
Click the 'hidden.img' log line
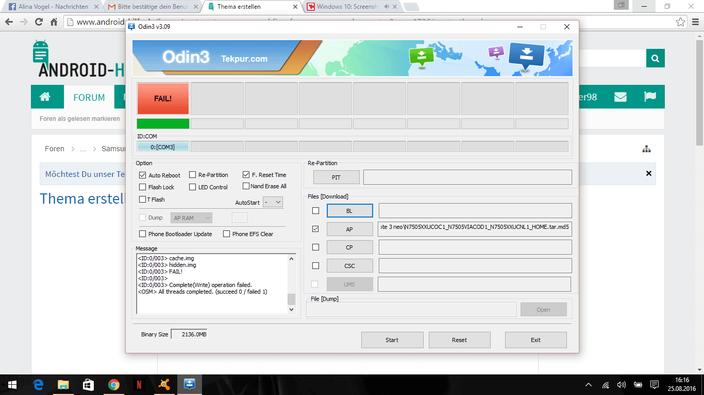click(167, 265)
